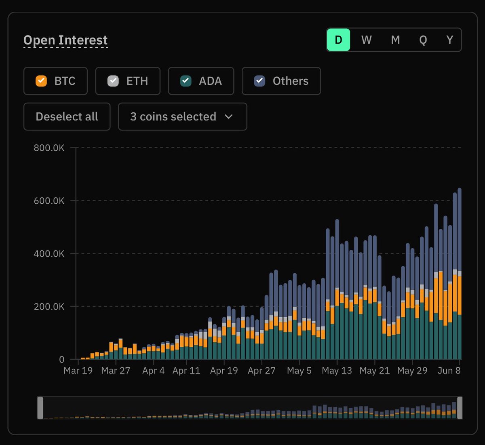
Task: Open the 3 coins selected dropdown
Action: 183,117
